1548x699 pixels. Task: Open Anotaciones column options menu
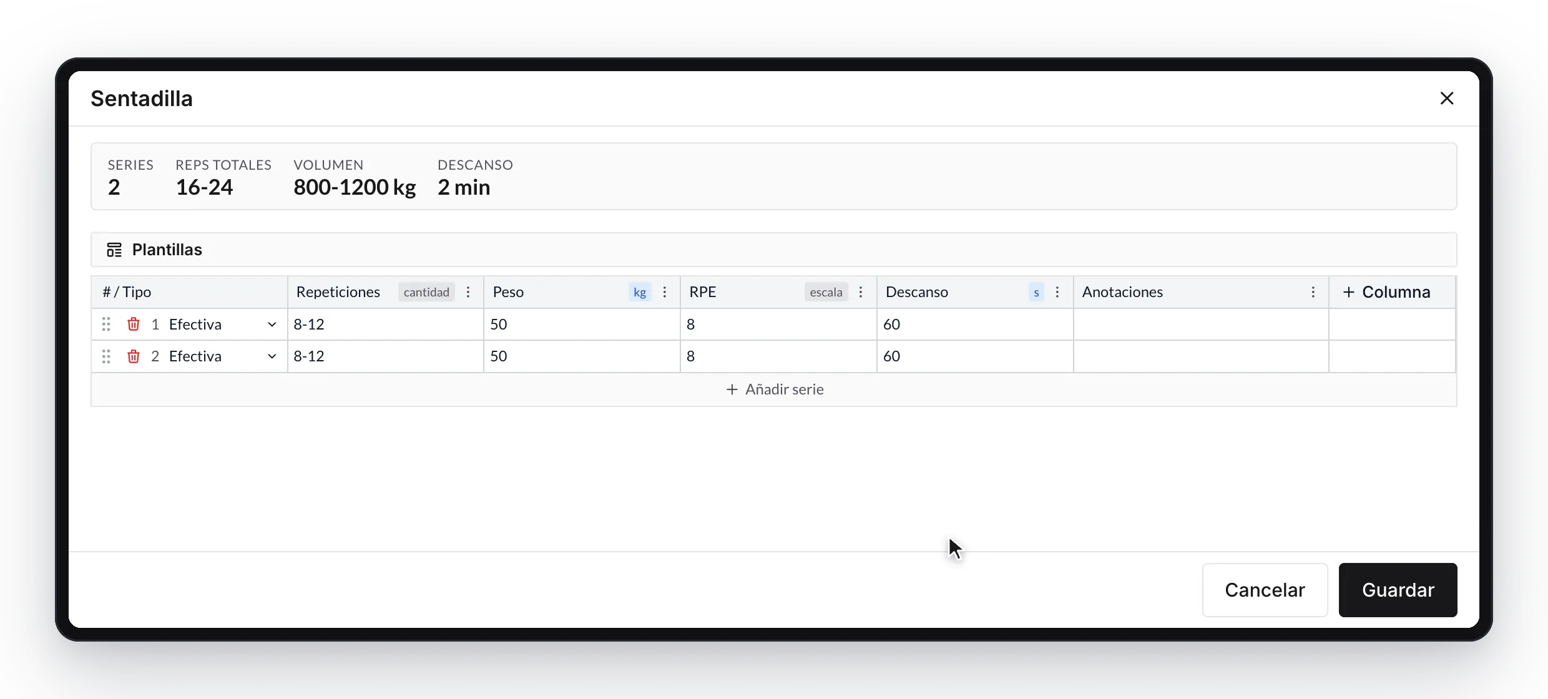(x=1313, y=292)
